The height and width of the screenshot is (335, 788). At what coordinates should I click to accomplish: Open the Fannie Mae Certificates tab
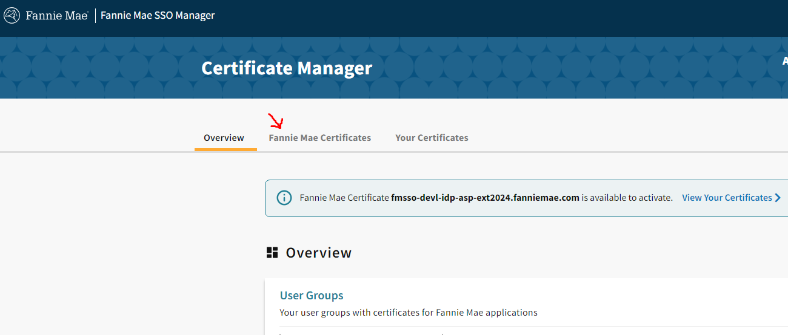pyautogui.click(x=319, y=138)
